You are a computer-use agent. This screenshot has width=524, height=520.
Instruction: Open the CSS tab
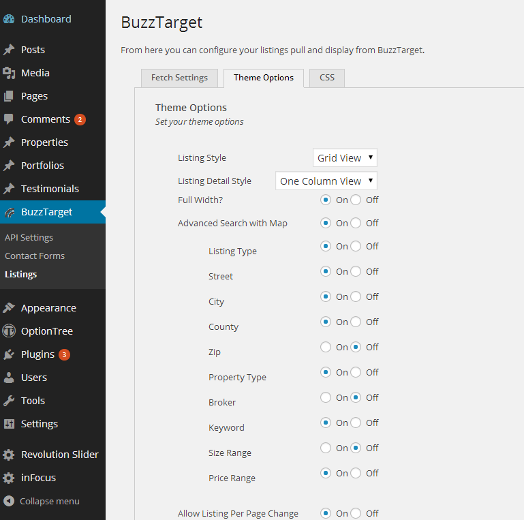coord(327,78)
